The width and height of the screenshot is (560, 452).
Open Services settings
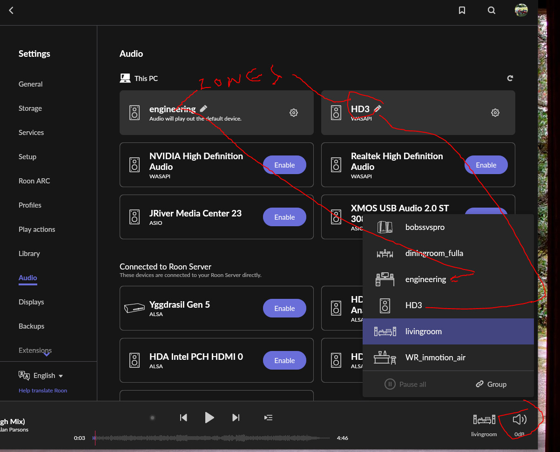(x=31, y=133)
